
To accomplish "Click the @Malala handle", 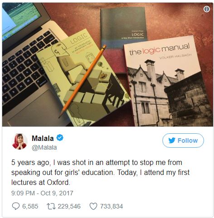I will [44, 147].
